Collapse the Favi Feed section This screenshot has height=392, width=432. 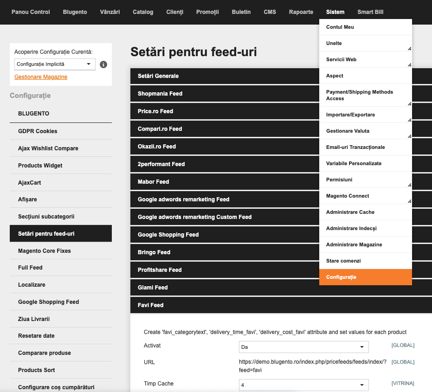tap(281, 305)
